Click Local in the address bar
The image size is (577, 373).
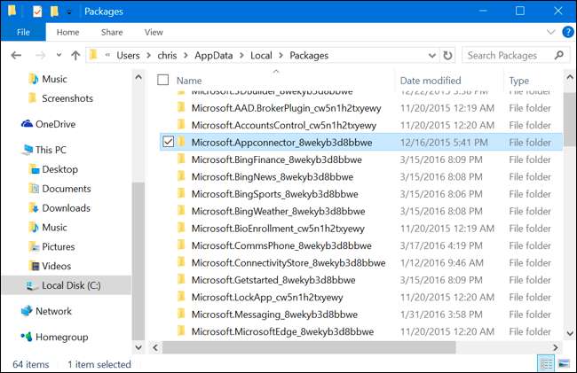click(x=261, y=56)
